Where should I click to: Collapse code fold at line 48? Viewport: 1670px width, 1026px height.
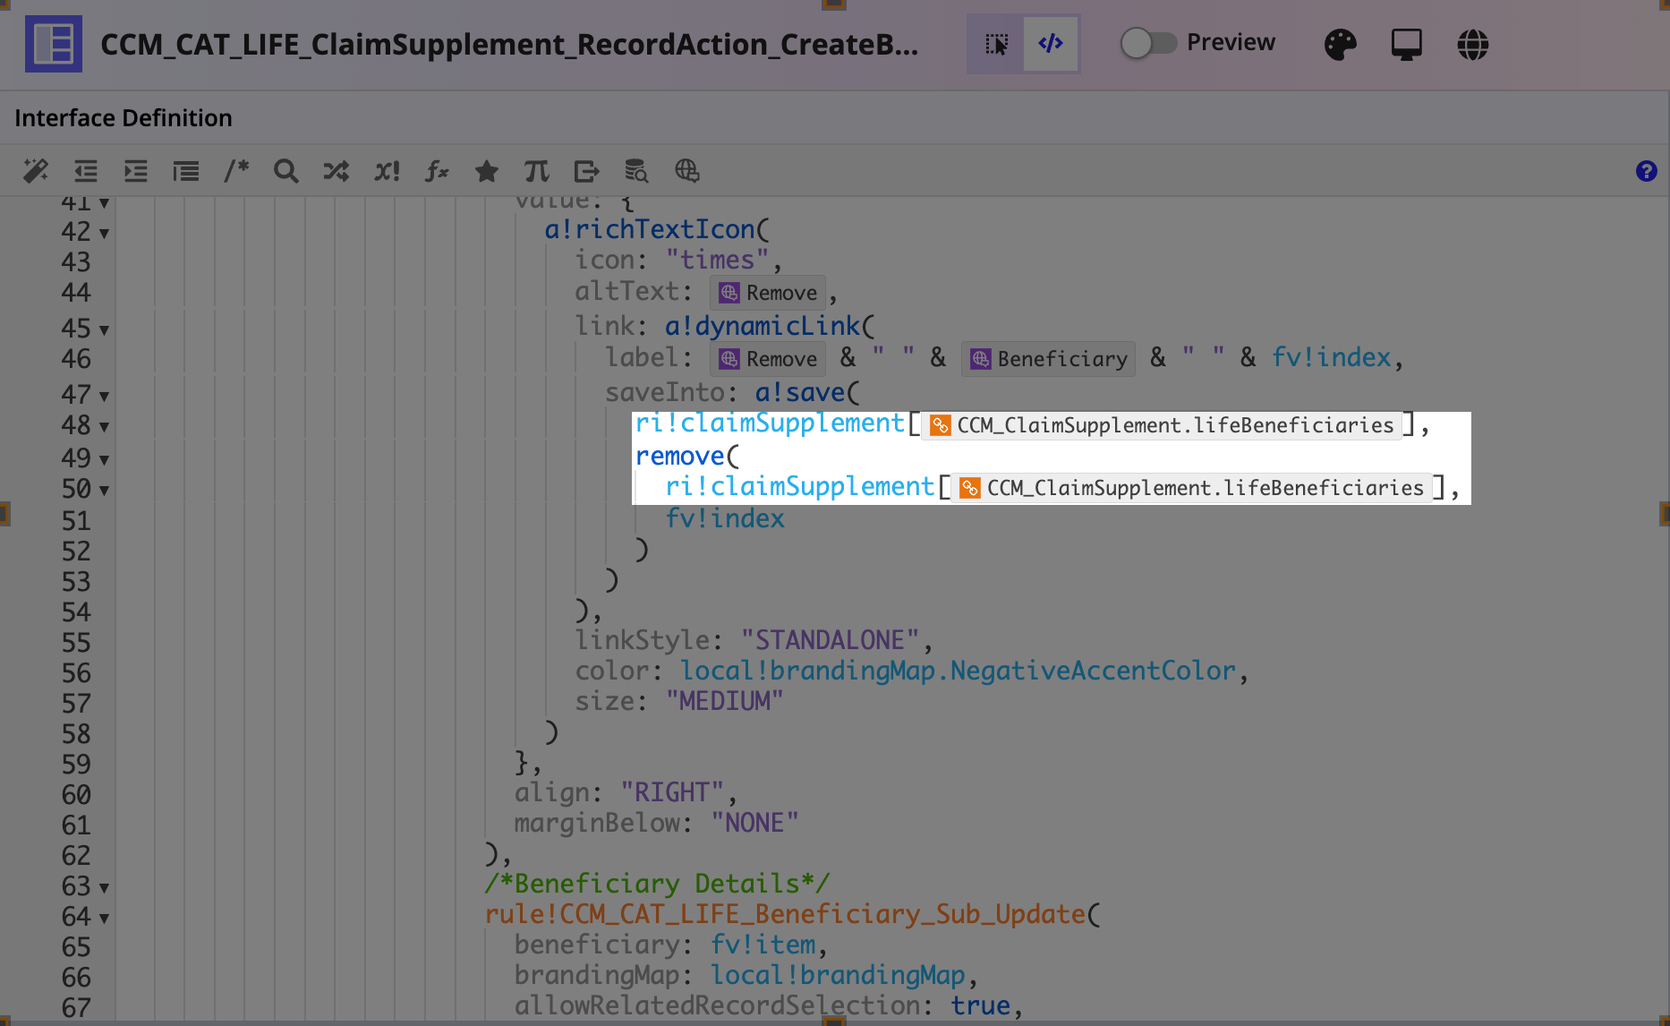point(105,427)
